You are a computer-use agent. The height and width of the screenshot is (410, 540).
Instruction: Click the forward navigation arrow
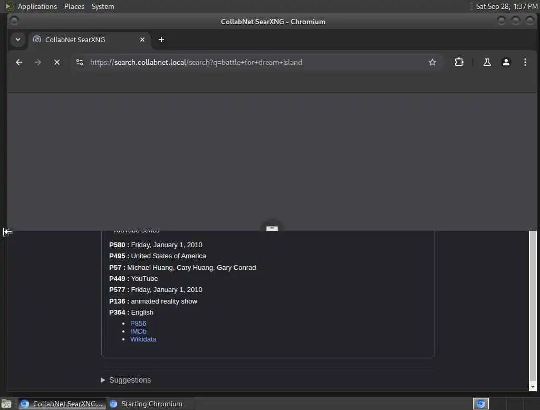tap(38, 62)
